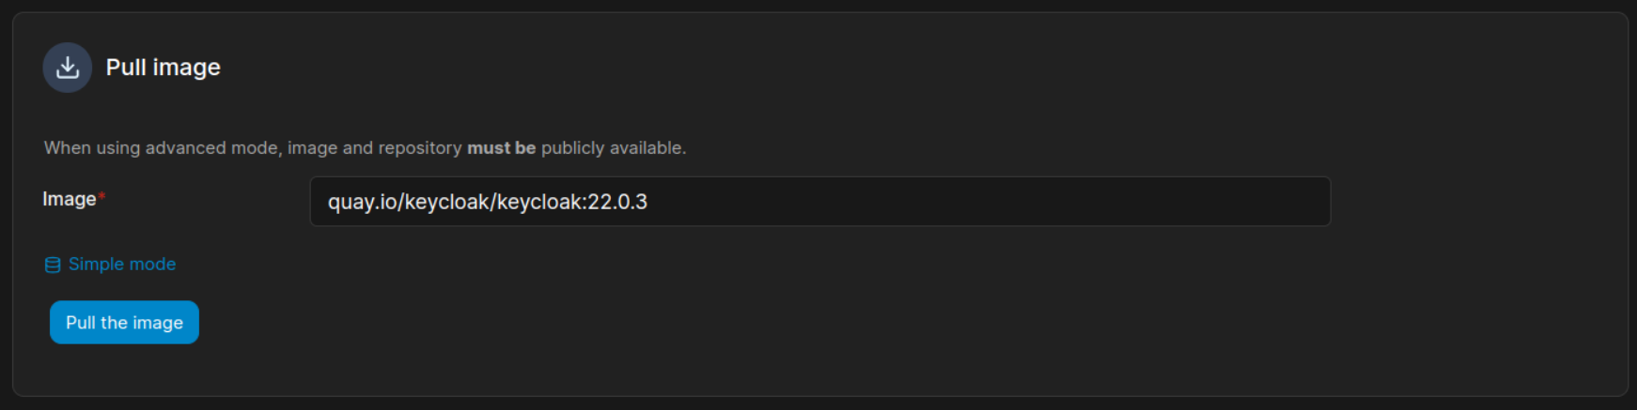Click the red required asterisk after Image

click(x=101, y=196)
